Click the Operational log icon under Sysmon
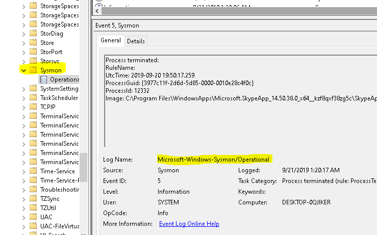 (43, 80)
